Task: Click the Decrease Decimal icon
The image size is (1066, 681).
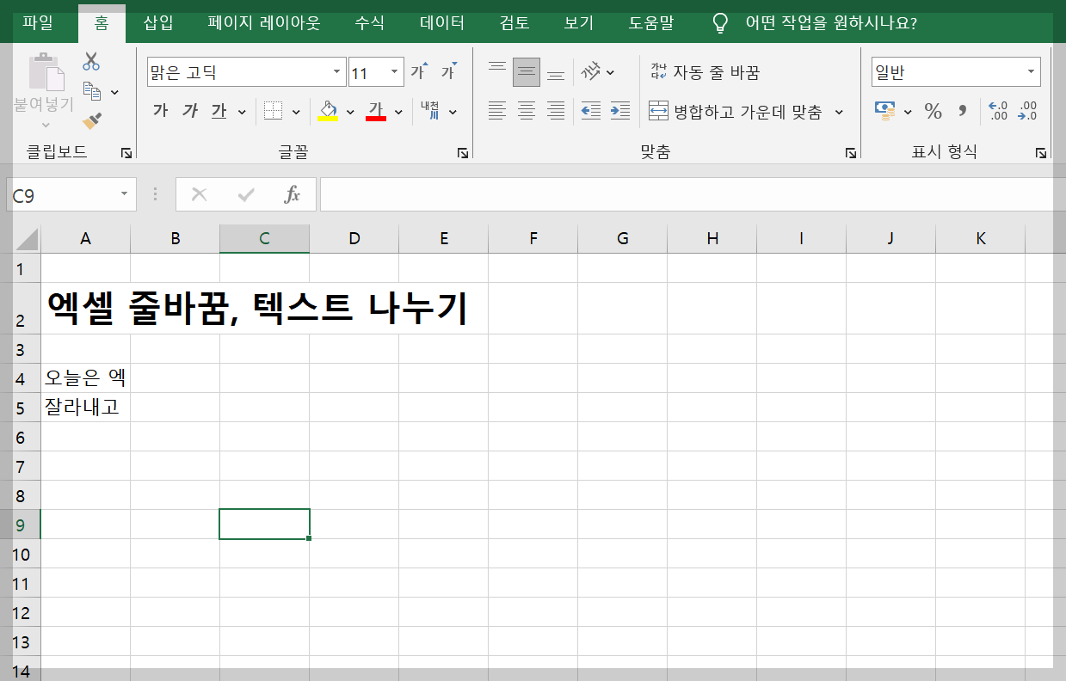Action: pos(1027,111)
